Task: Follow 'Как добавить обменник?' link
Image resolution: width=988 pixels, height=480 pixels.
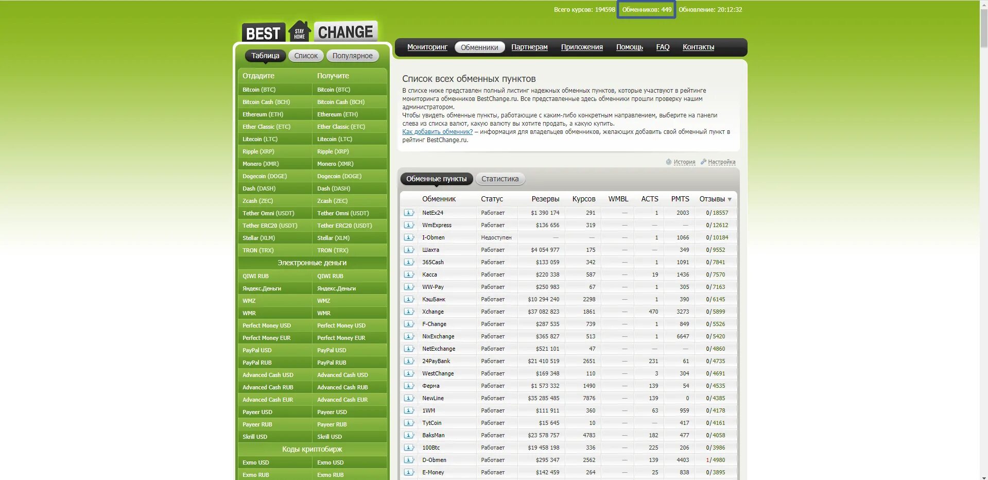Action: tap(437, 132)
